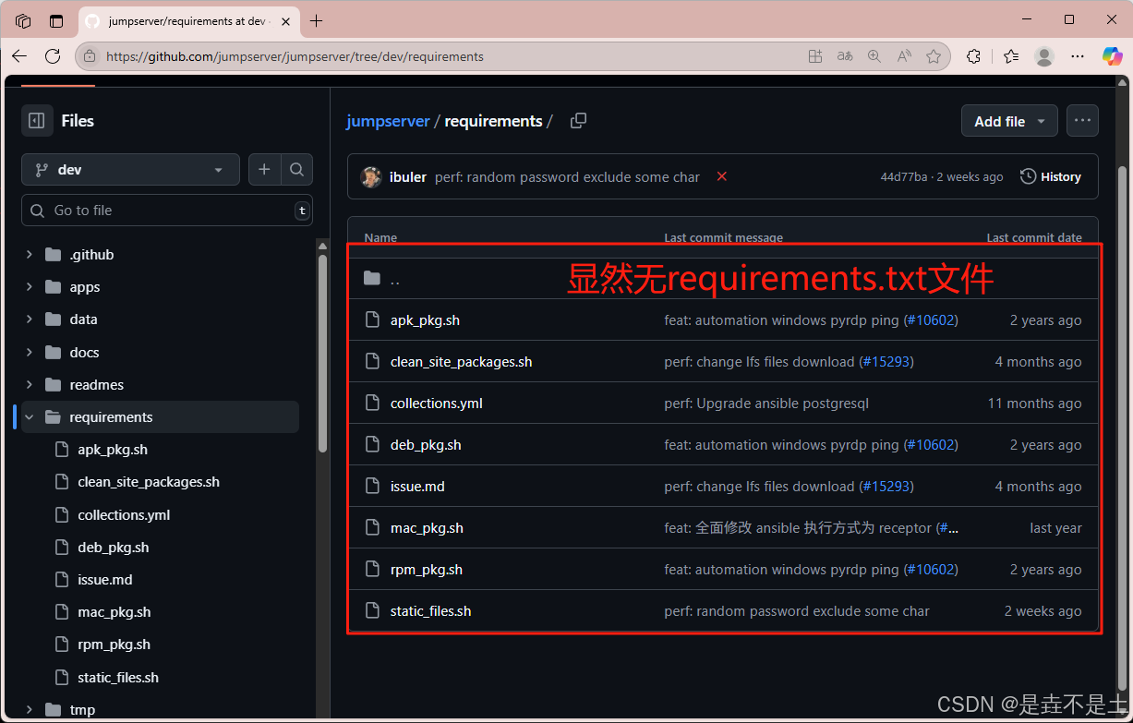Open clean_site_packages.sh in sidebar tree
Viewport: 1133px width, 723px height.
149,482
